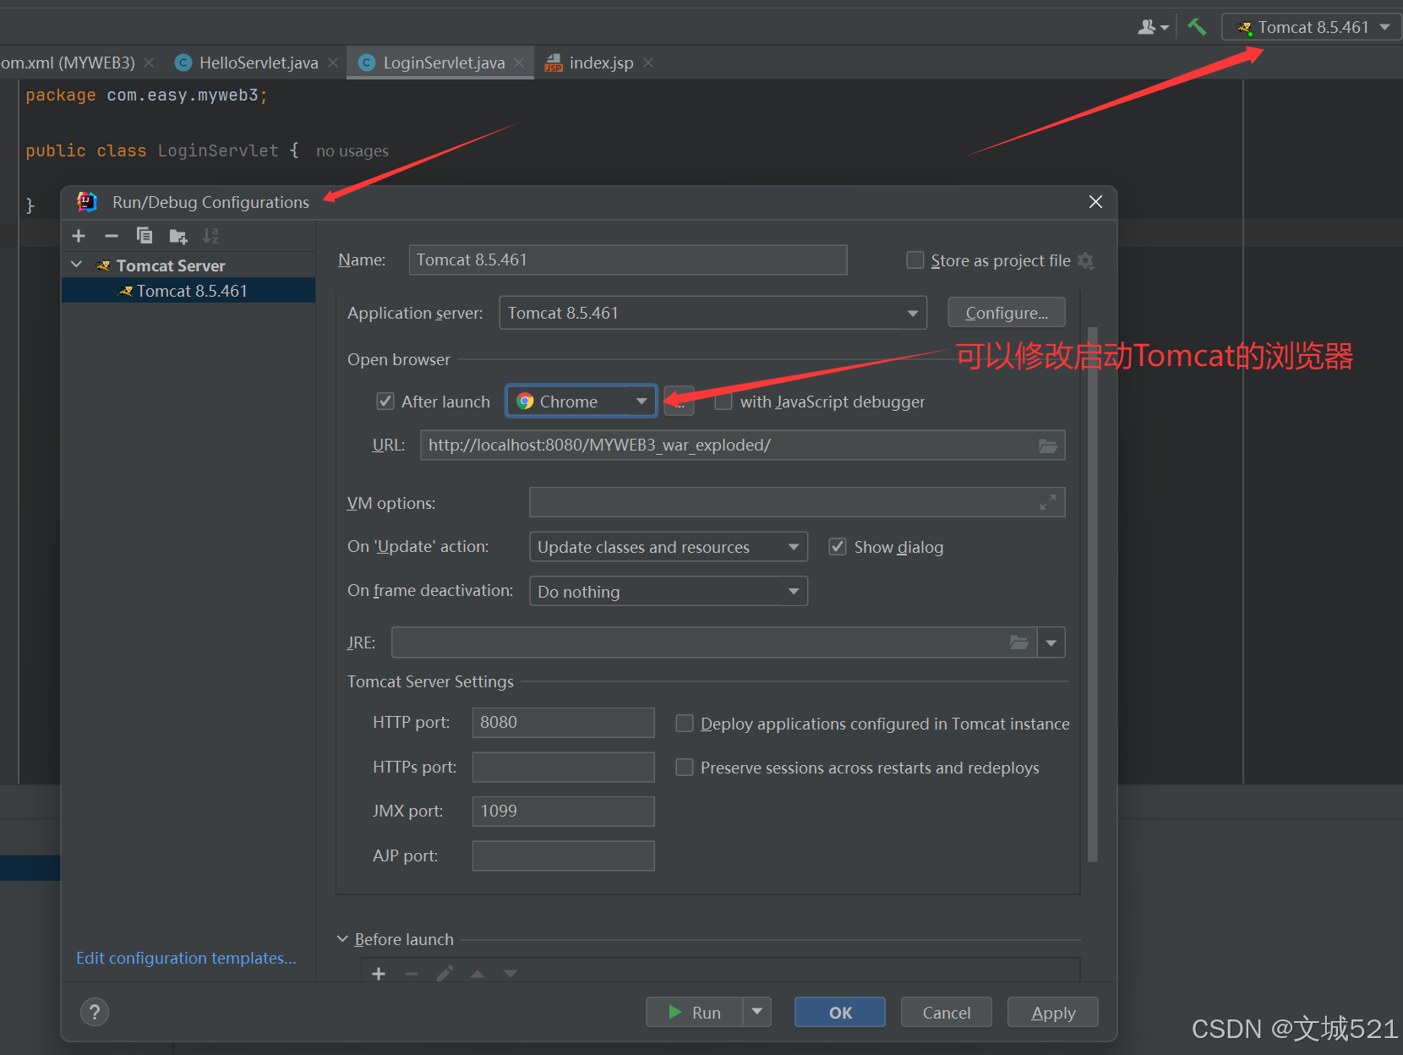Move configuration into new folder icon
The height and width of the screenshot is (1055, 1403).
[x=177, y=236]
